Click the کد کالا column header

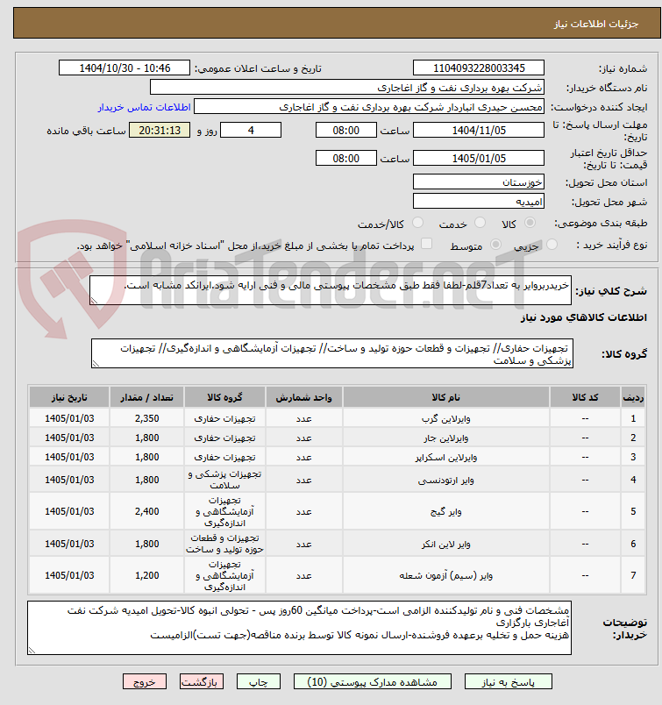pyautogui.click(x=585, y=397)
